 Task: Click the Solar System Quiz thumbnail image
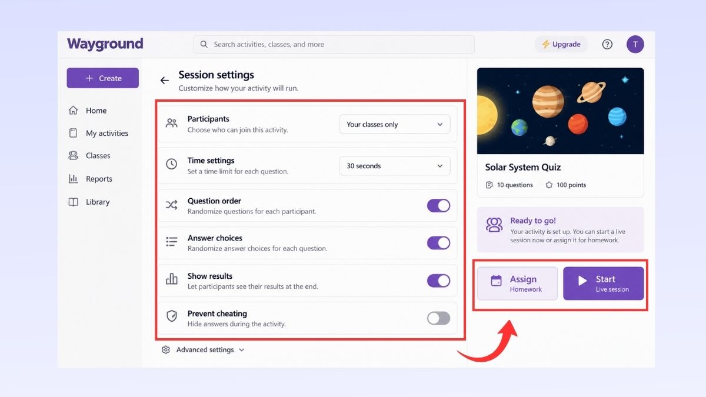pyautogui.click(x=560, y=111)
